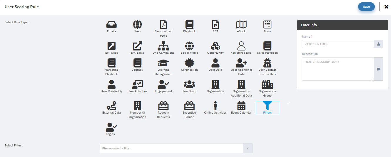Open the Select Filter dropdown arrow
391x157 pixels.
click(248, 148)
